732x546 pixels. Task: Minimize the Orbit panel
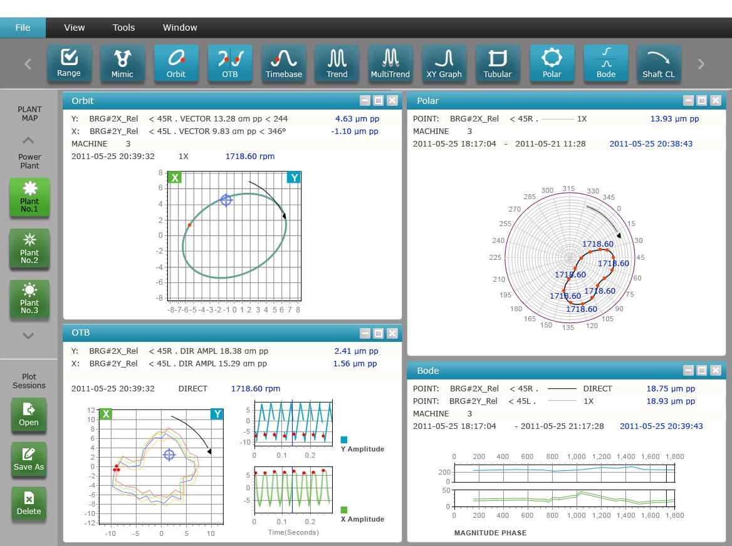(365, 100)
